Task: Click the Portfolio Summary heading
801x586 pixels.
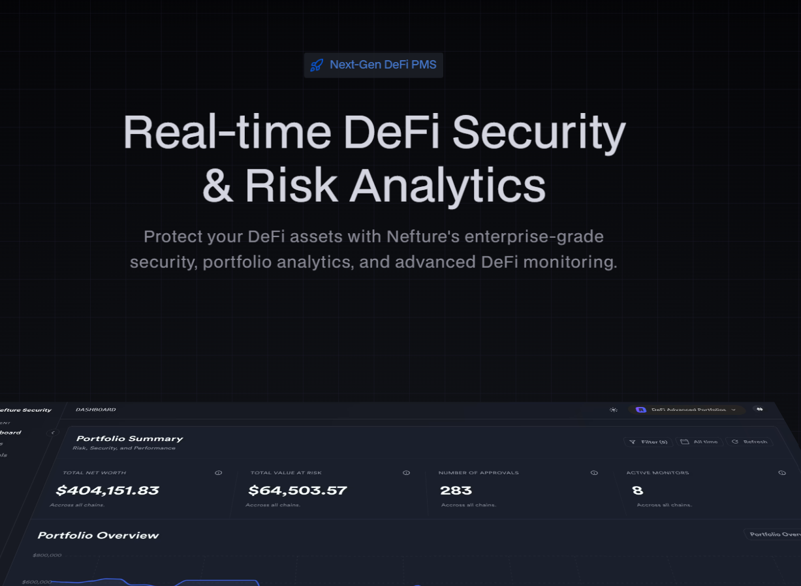Action: [x=130, y=438]
